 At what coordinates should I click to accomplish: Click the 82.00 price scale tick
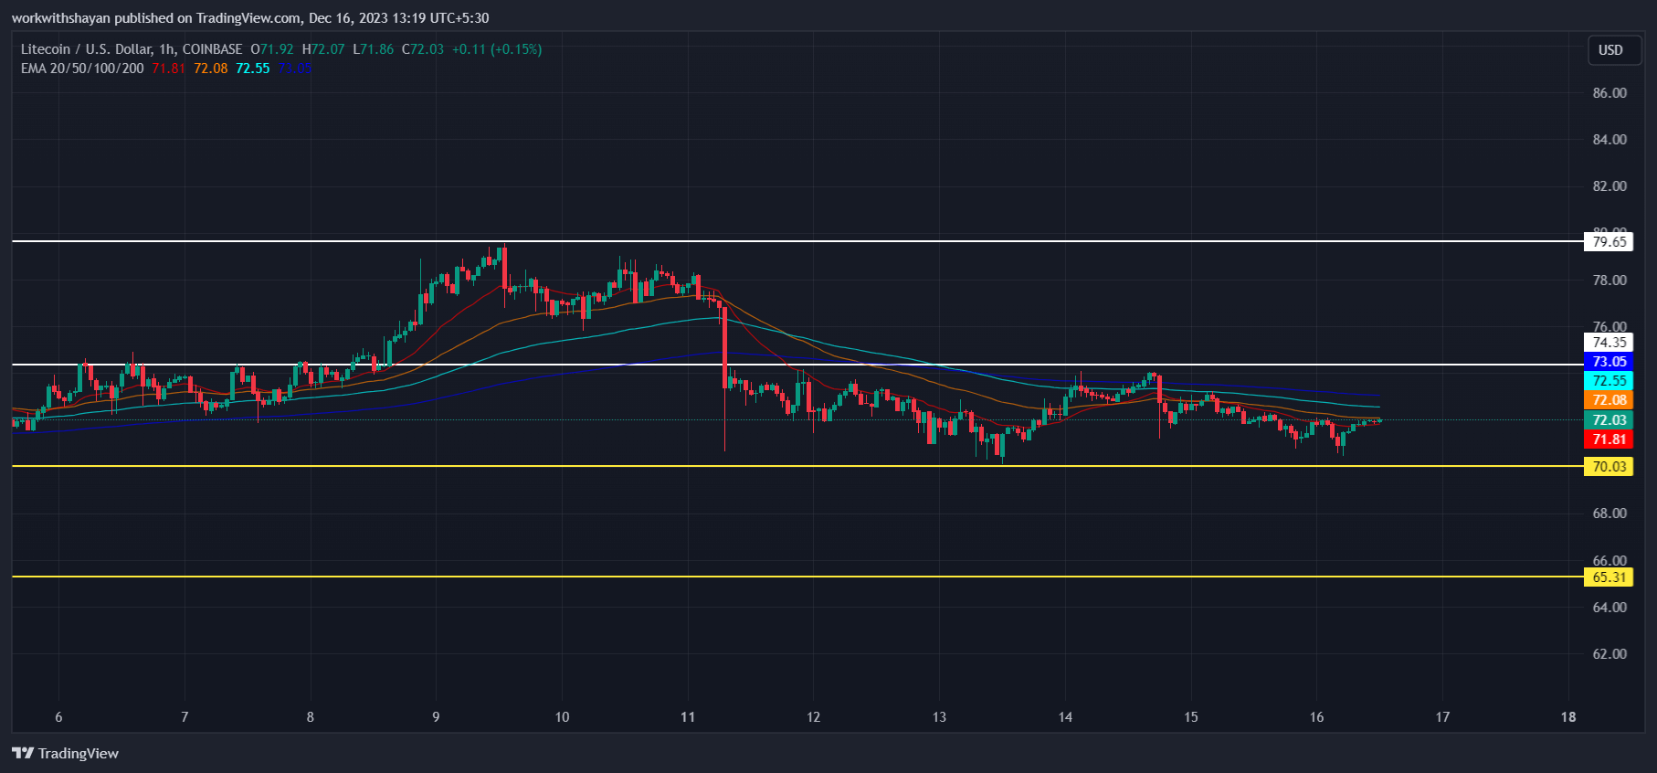tap(1610, 186)
